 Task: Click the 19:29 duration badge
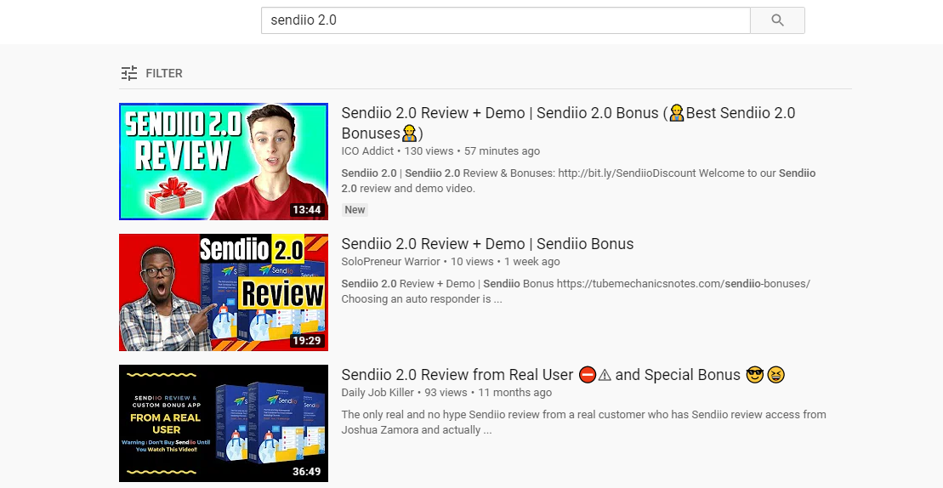[307, 341]
